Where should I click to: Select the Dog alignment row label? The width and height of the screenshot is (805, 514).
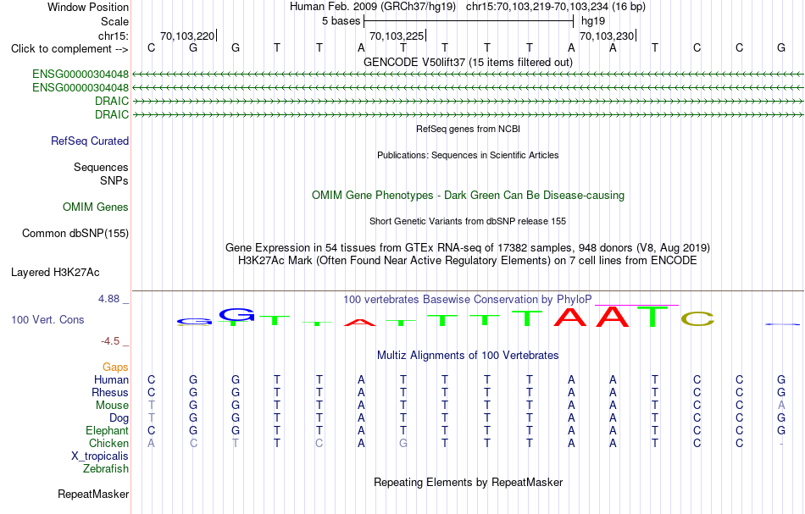[119, 418]
